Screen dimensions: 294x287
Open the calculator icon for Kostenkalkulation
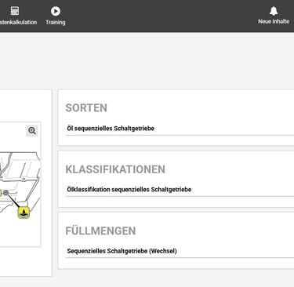coord(15,11)
